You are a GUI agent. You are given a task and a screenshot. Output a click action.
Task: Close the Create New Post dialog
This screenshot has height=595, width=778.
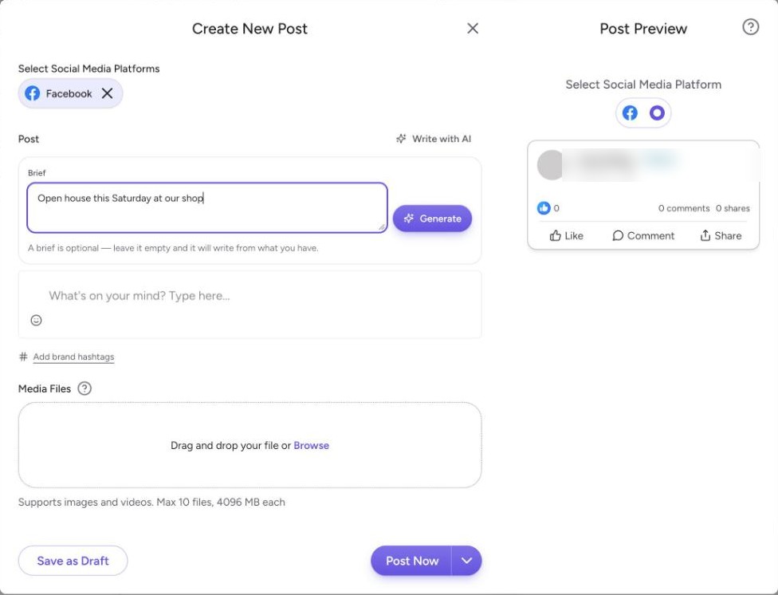pos(473,28)
